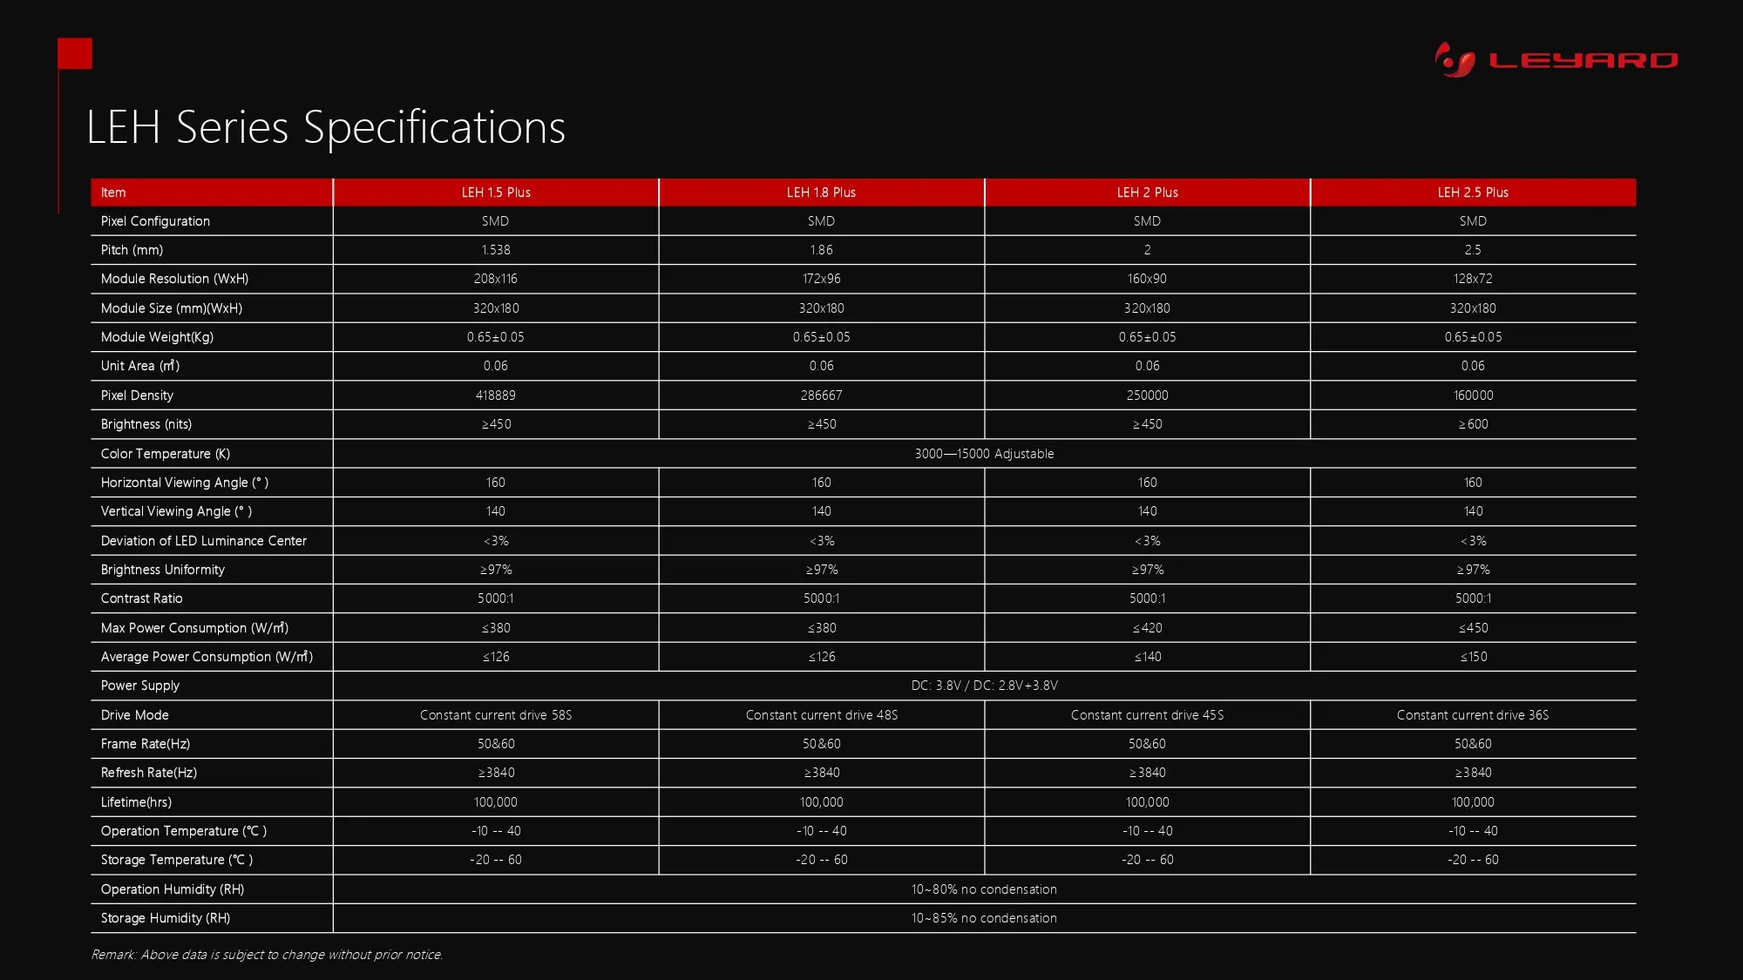Image resolution: width=1743 pixels, height=980 pixels.
Task: Click the Leyard logo icon
Action: (1454, 60)
